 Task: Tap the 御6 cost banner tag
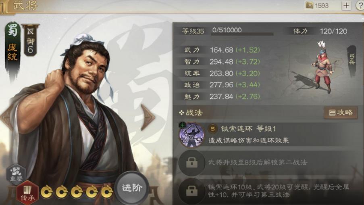30,40
